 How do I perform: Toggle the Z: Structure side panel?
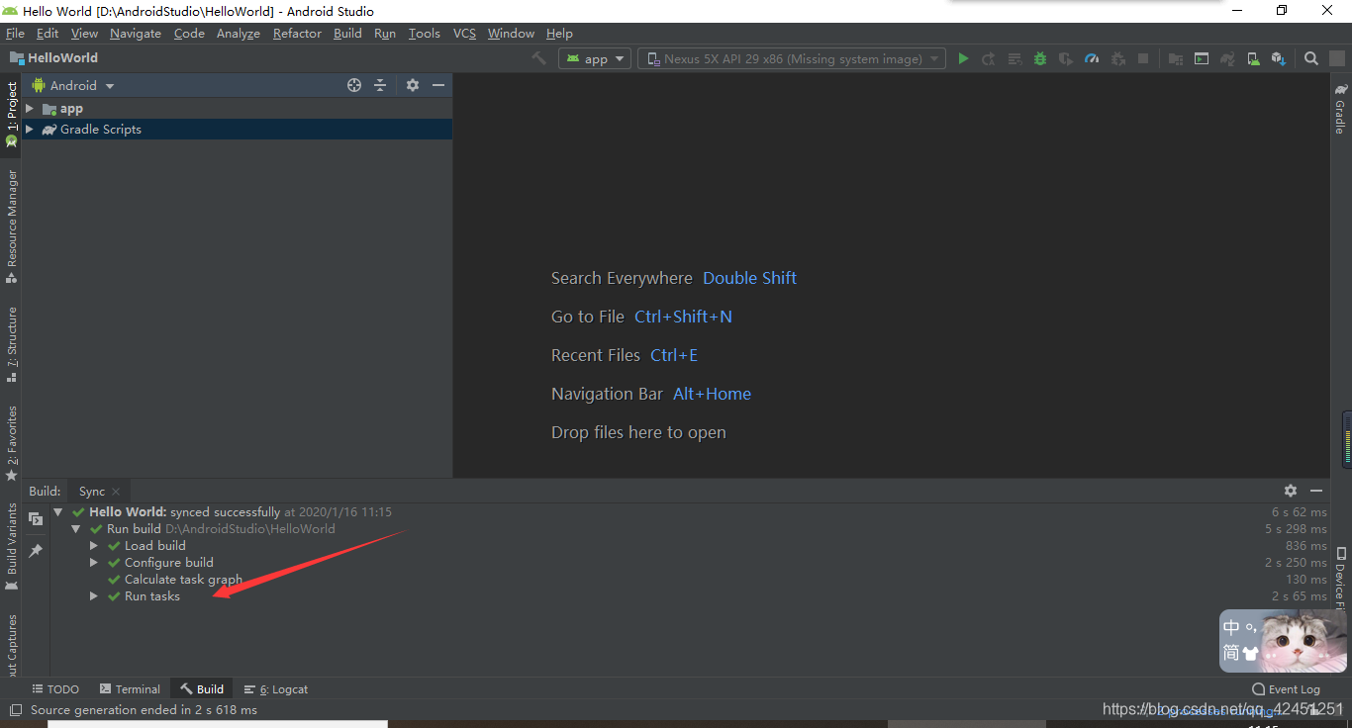pos(11,344)
